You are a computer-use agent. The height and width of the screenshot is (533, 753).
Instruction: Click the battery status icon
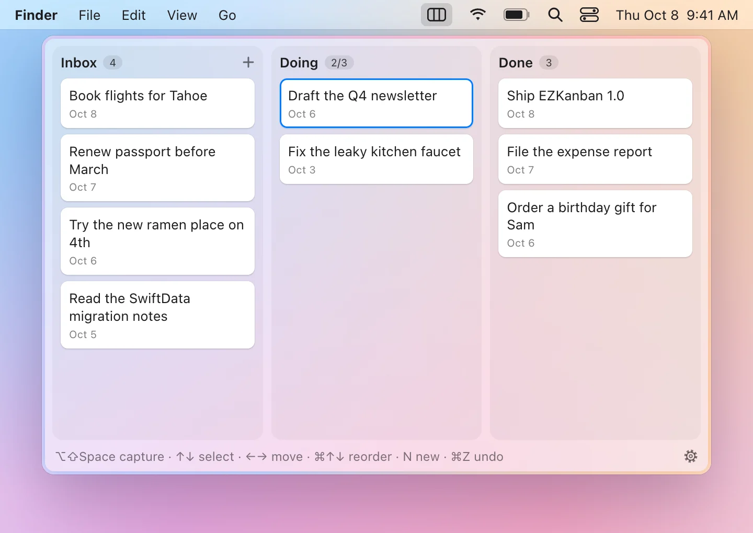tap(517, 15)
